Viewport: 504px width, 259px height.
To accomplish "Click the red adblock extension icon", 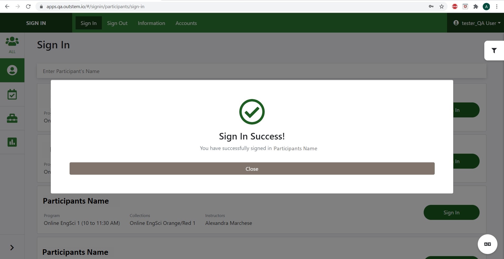I will coord(455,7).
